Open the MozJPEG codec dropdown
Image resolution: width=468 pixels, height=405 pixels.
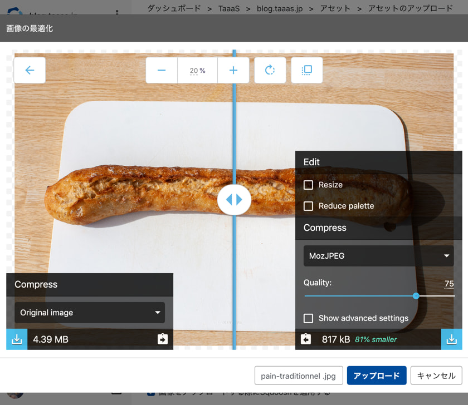coord(379,256)
